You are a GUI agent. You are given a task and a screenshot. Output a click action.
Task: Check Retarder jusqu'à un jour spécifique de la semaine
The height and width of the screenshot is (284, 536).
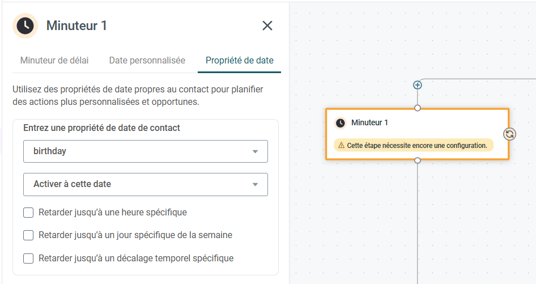click(x=28, y=235)
